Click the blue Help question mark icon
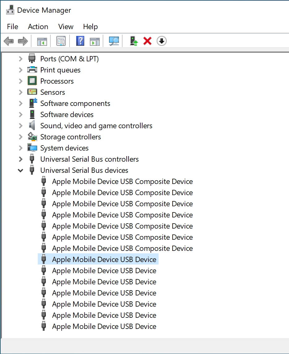 (x=80, y=41)
